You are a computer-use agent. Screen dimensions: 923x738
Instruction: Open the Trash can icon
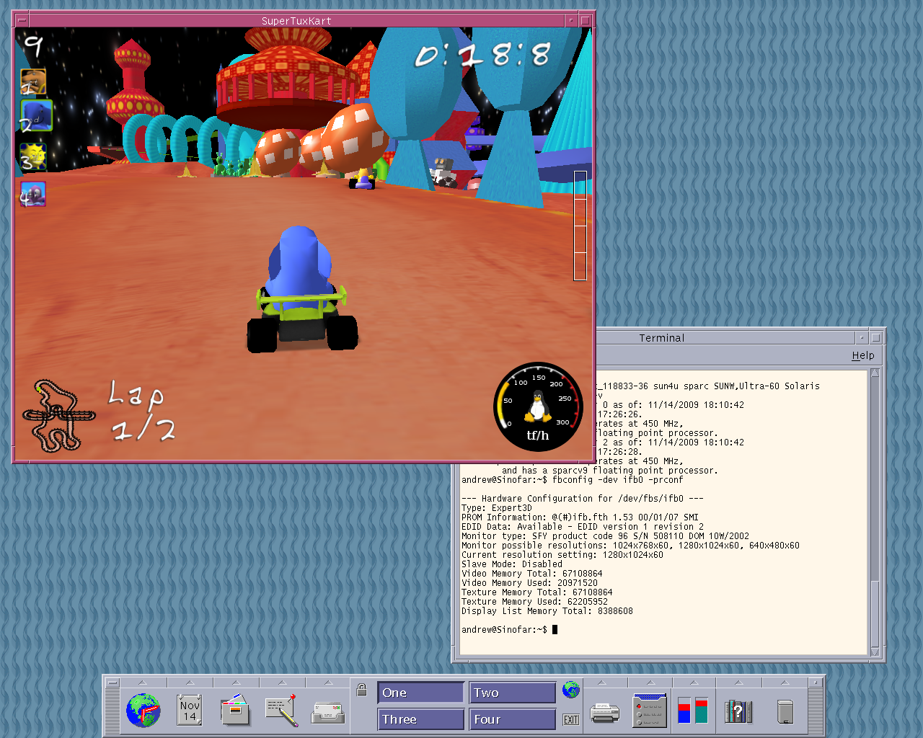pyautogui.click(x=785, y=711)
